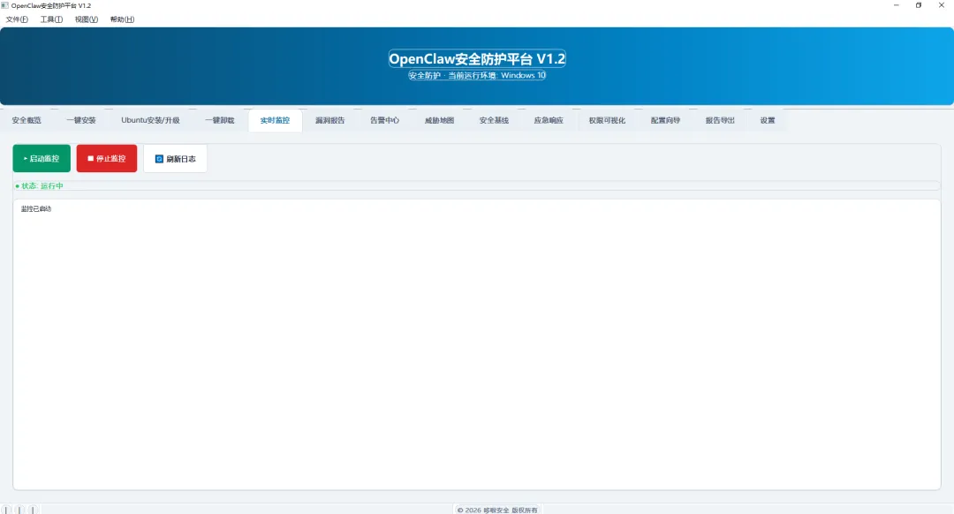Go to the 安全基线 tab
The width and height of the screenshot is (954, 514).
(494, 120)
